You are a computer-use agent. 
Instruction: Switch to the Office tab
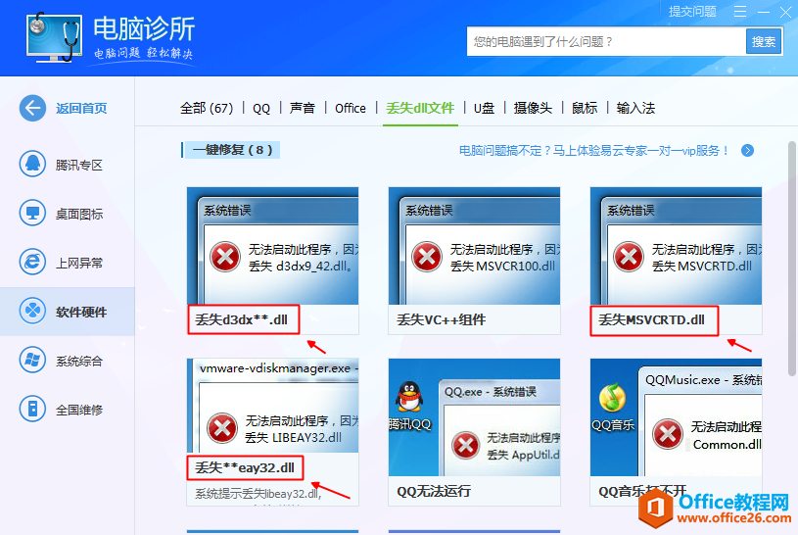[351, 108]
